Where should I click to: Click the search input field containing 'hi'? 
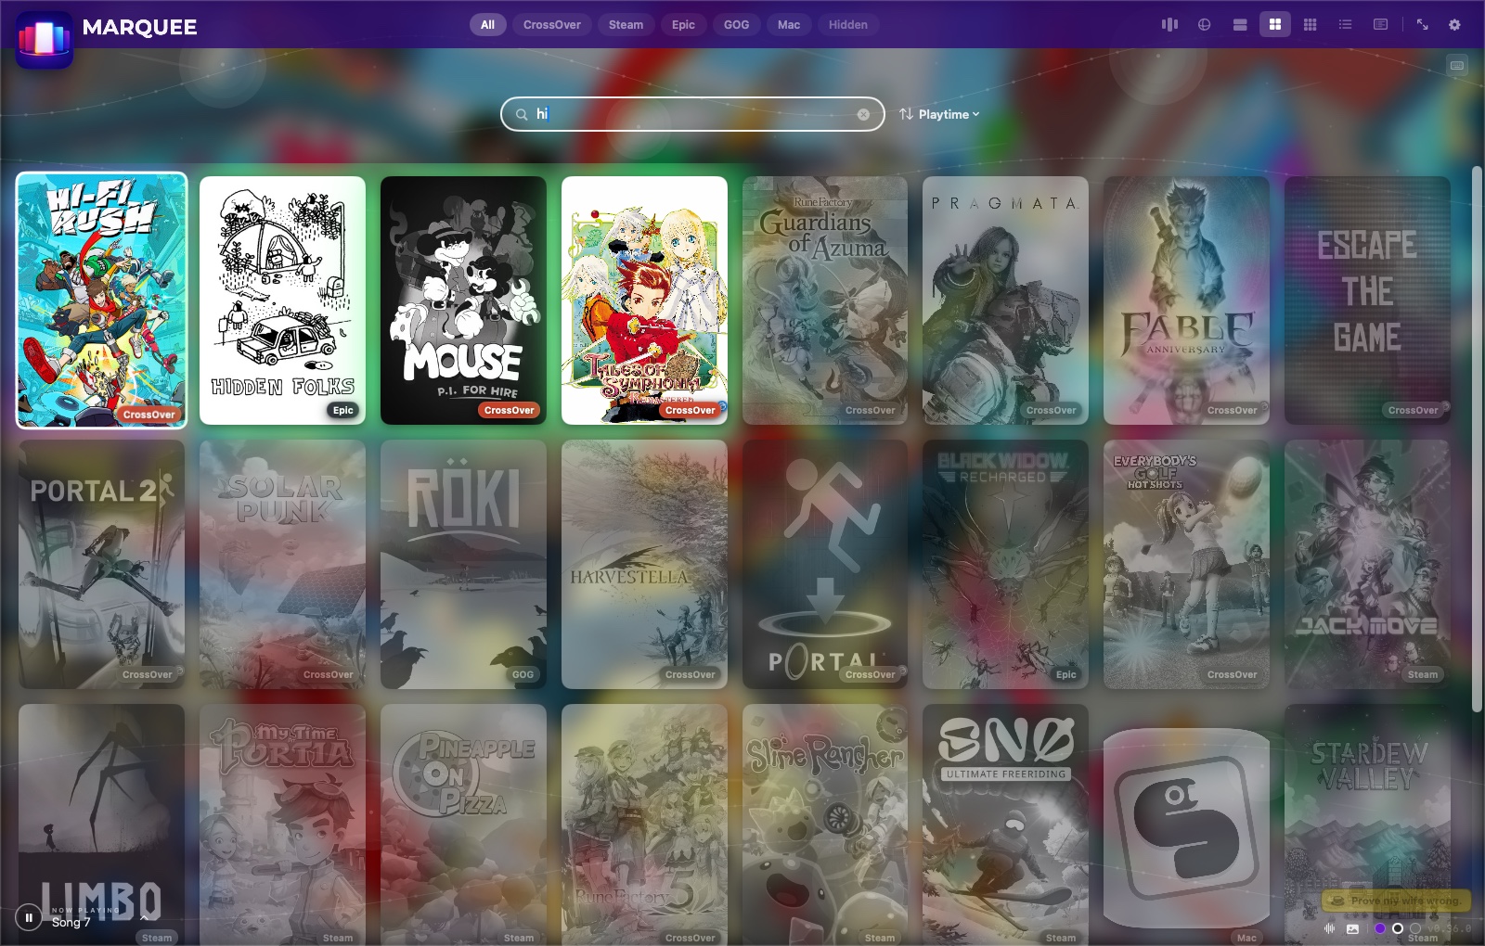692,114
